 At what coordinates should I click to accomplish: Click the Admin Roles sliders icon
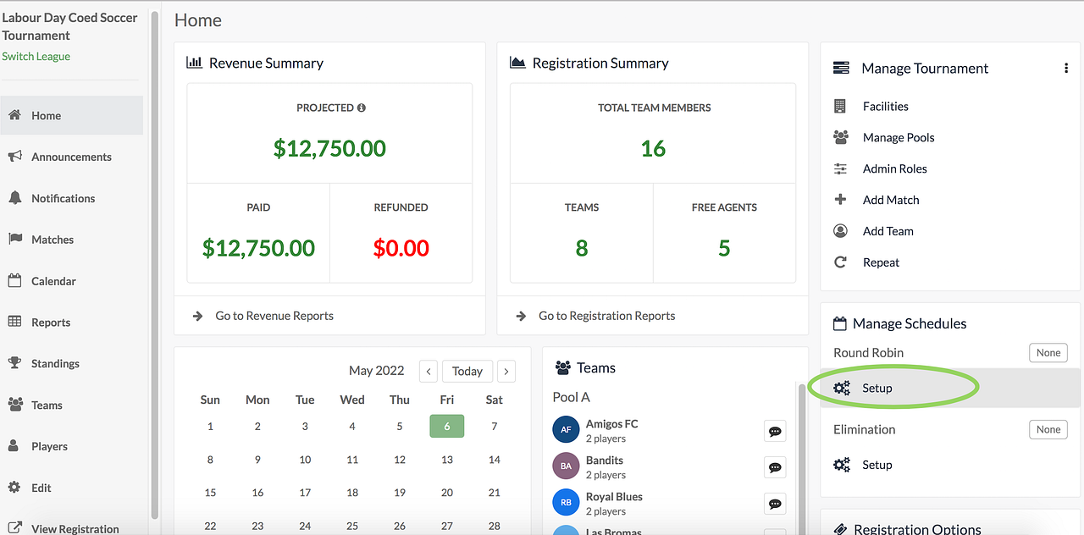(x=840, y=168)
